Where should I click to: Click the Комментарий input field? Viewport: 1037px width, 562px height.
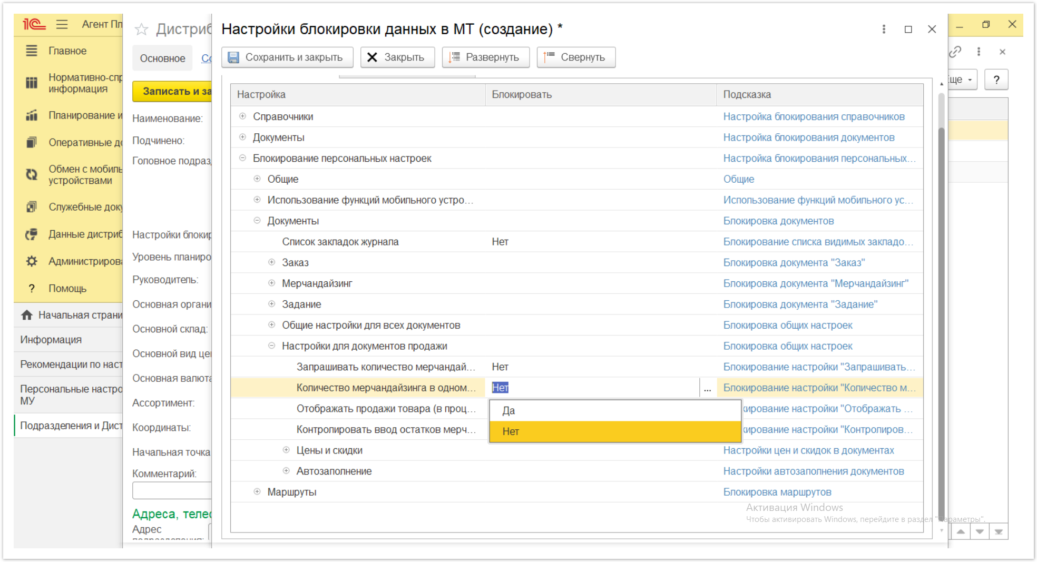(x=172, y=490)
